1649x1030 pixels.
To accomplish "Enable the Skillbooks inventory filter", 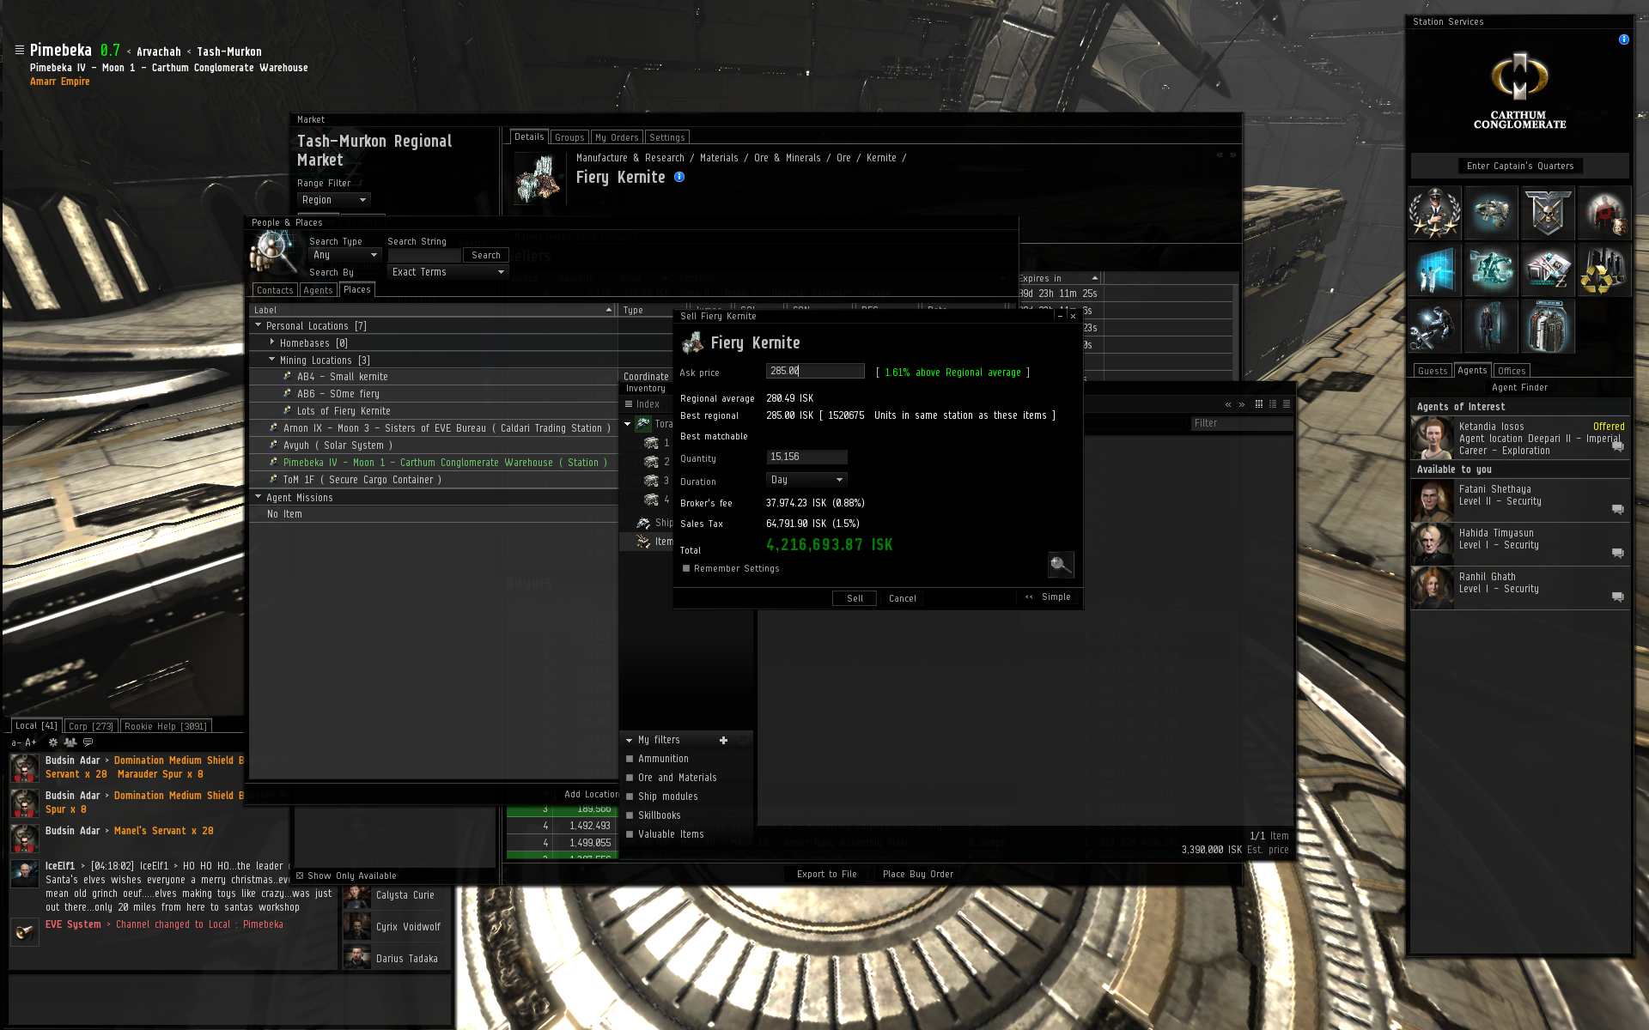I will point(630,815).
